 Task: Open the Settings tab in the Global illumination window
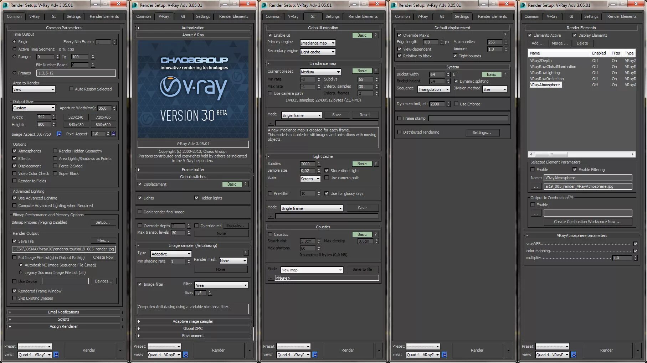(332, 16)
